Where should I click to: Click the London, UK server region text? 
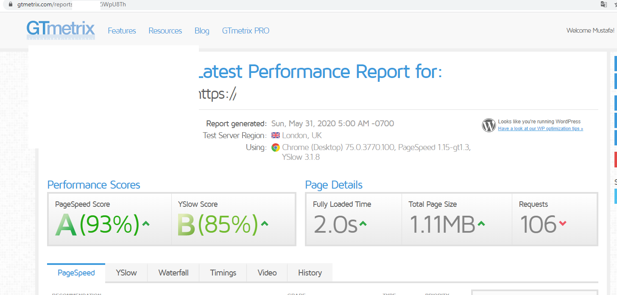coord(302,136)
